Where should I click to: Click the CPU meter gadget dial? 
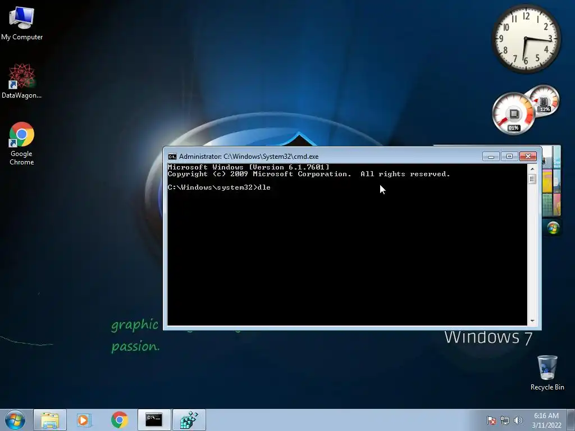[513, 114]
